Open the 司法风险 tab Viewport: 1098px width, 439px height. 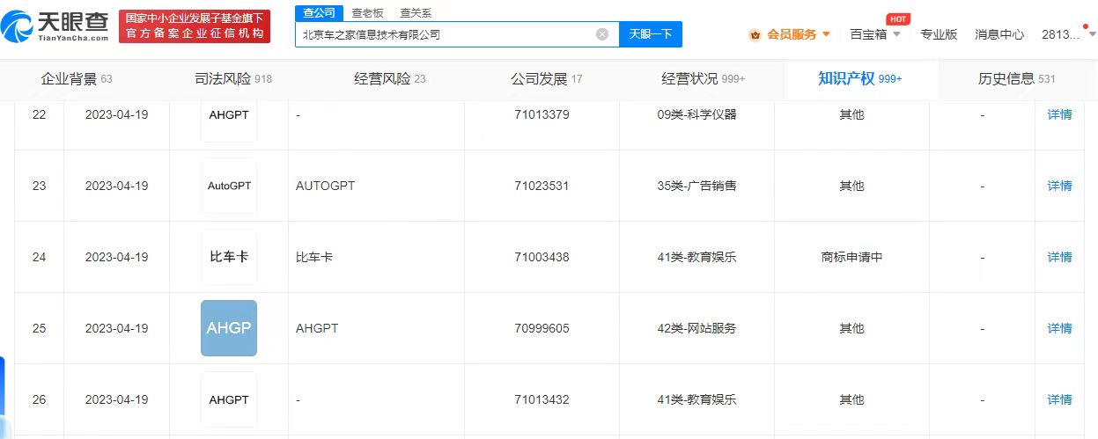tap(233, 79)
